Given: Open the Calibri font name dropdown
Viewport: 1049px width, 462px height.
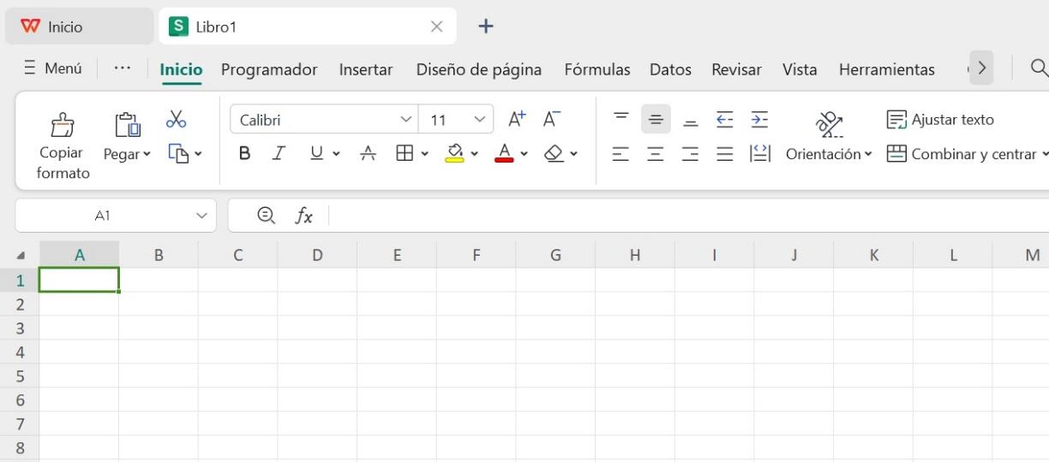Looking at the screenshot, I should (x=406, y=120).
